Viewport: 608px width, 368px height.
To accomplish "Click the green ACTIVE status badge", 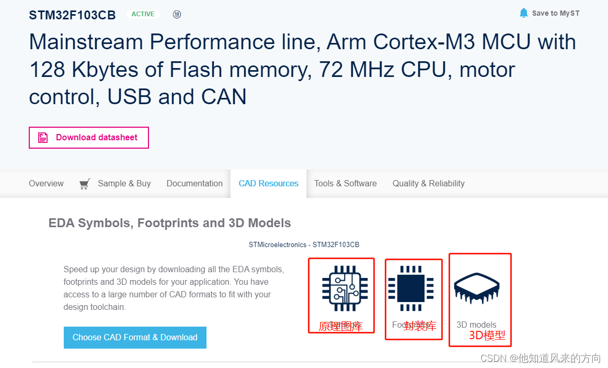I will (143, 14).
